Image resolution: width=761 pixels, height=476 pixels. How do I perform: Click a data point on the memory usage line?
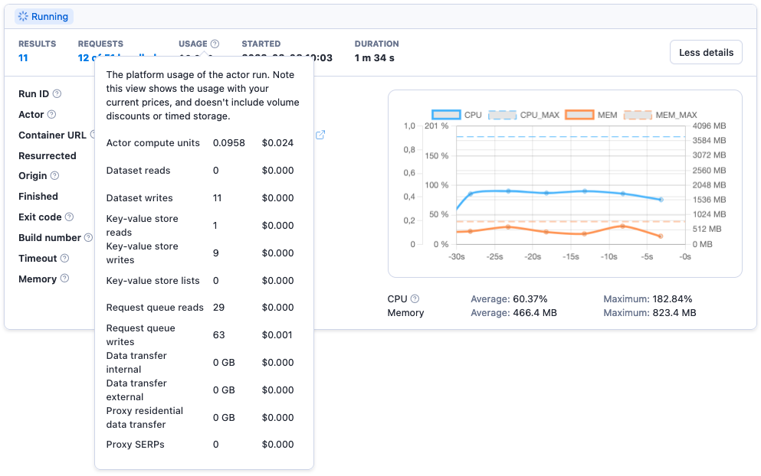point(507,227)
